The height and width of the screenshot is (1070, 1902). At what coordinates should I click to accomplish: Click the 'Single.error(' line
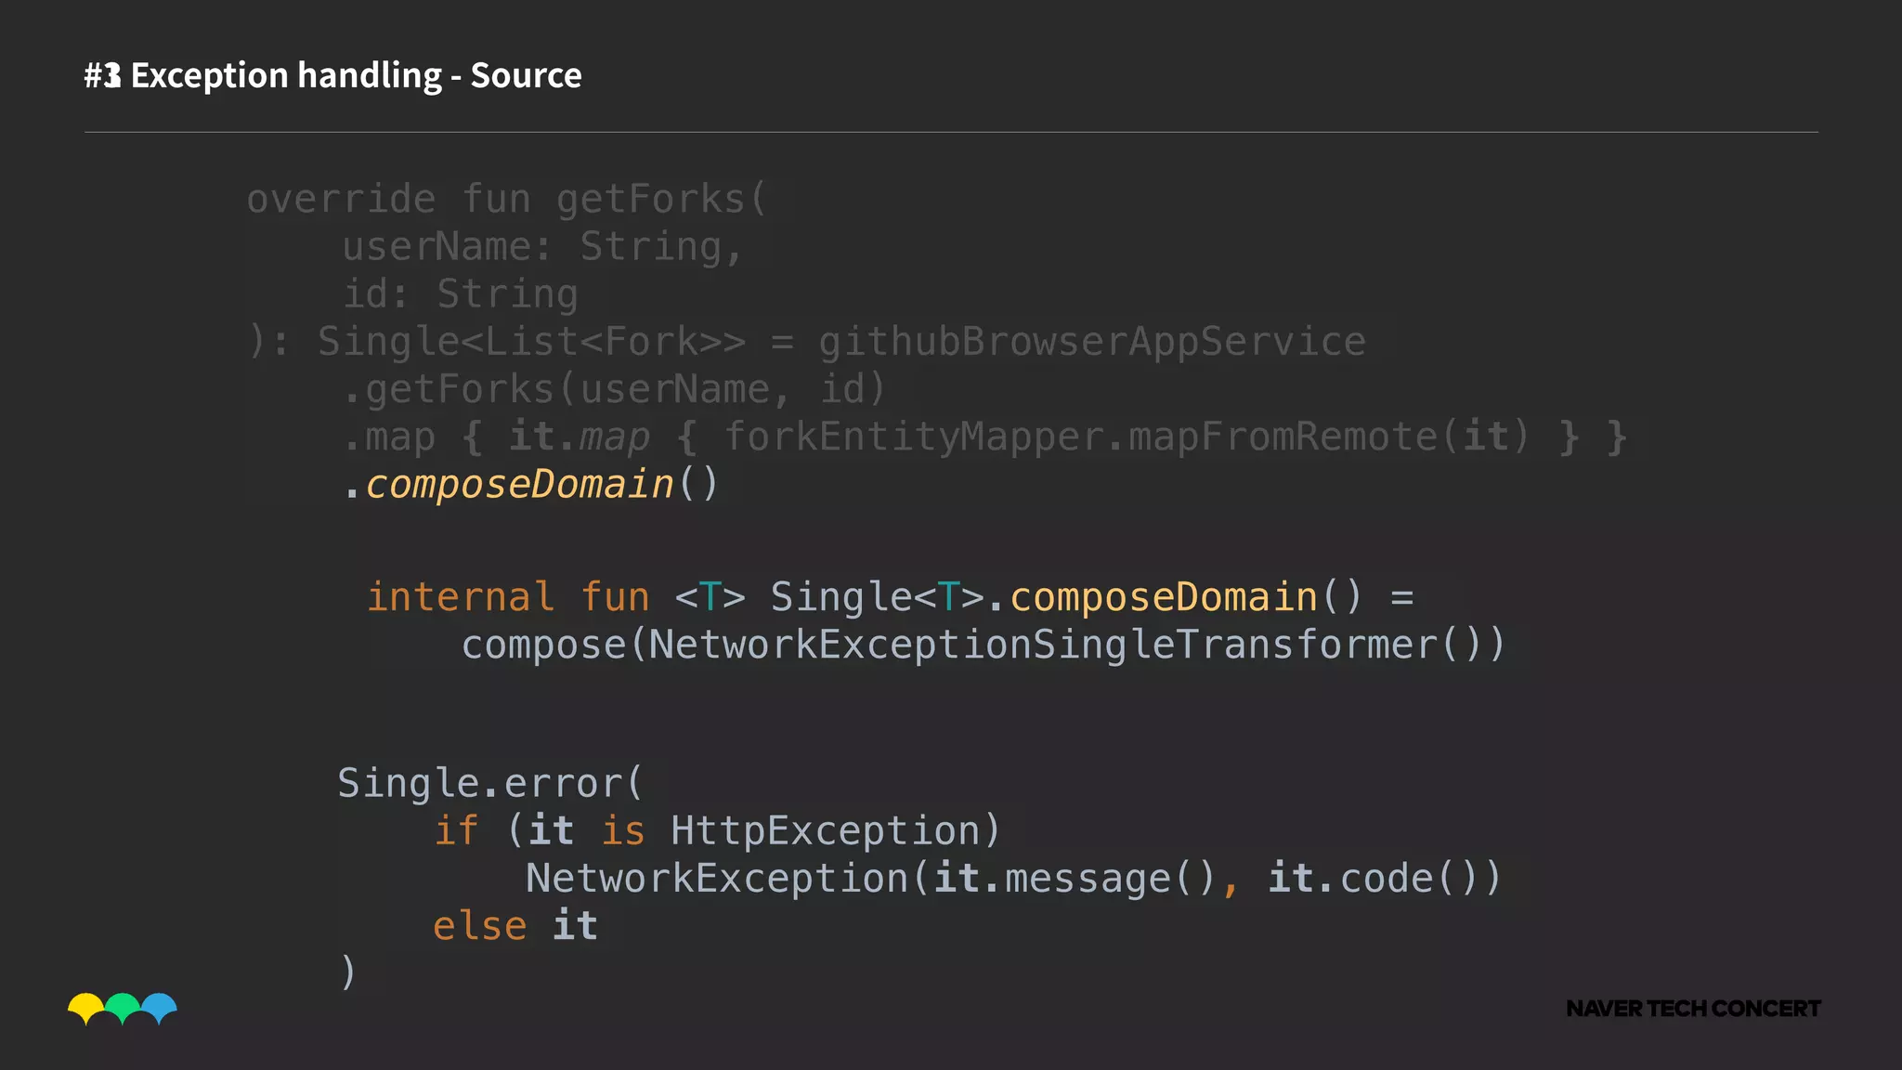[x=490, y=783]
